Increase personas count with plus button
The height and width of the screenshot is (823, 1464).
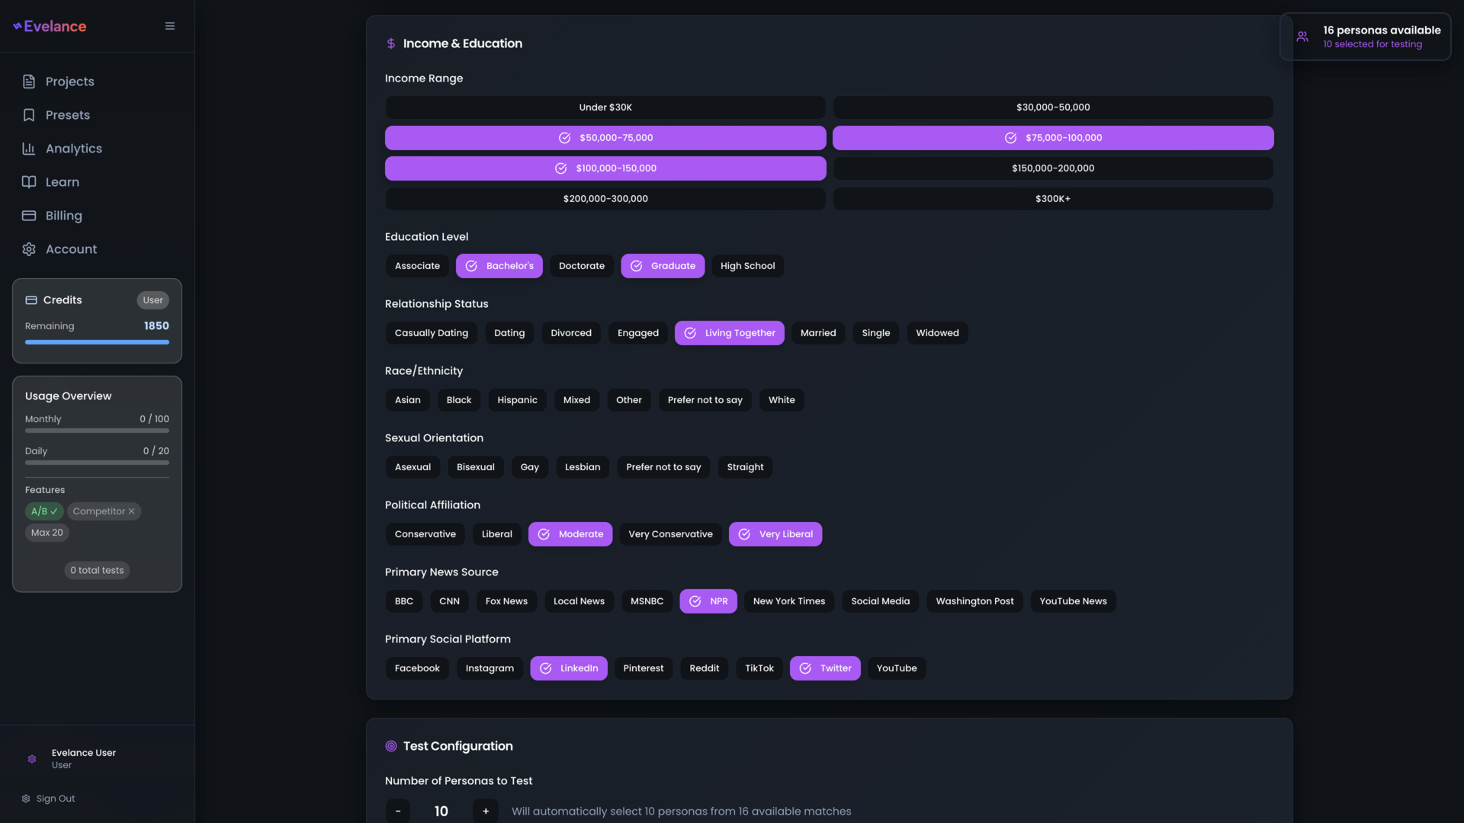pyautogui.click(x=486, y=811)
